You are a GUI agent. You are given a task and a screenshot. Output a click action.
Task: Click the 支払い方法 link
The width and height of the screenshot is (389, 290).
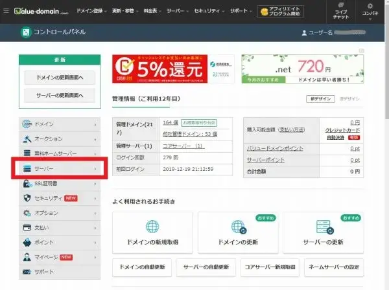(291, 129)
